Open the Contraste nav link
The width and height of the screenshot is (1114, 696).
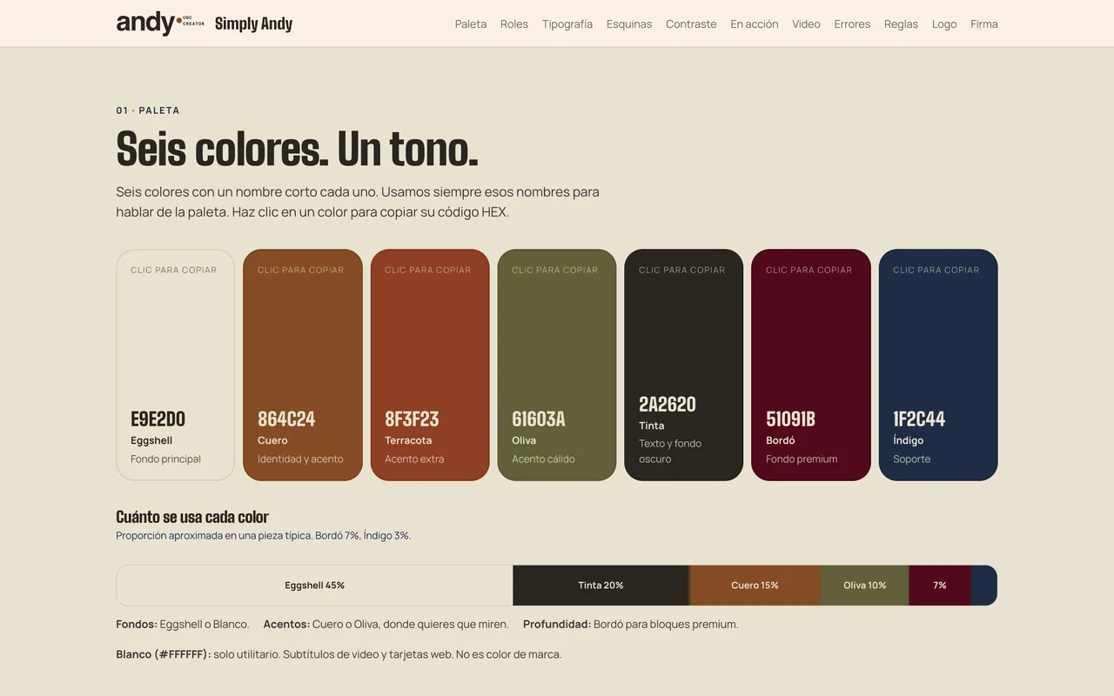coord(691,24)
